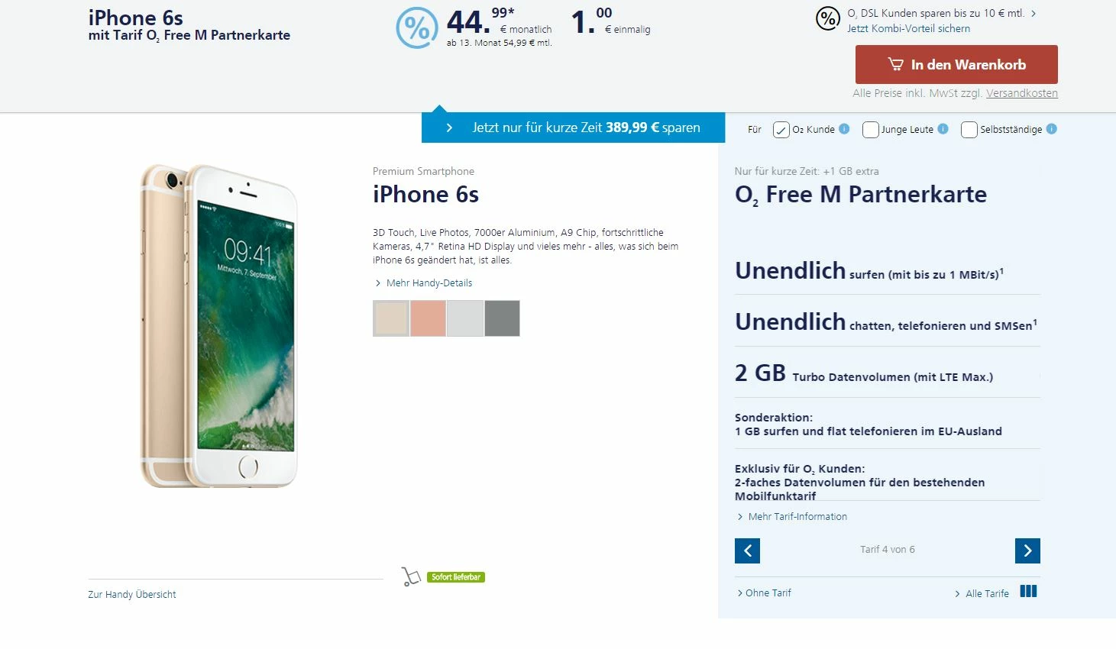Open the Versandkosten link
This screenshot has height=649, width=1116.
point(1022,93)
